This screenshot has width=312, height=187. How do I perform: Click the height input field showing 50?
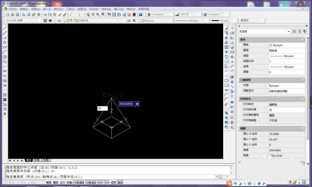pyautogui.click(x=102, y=108)
